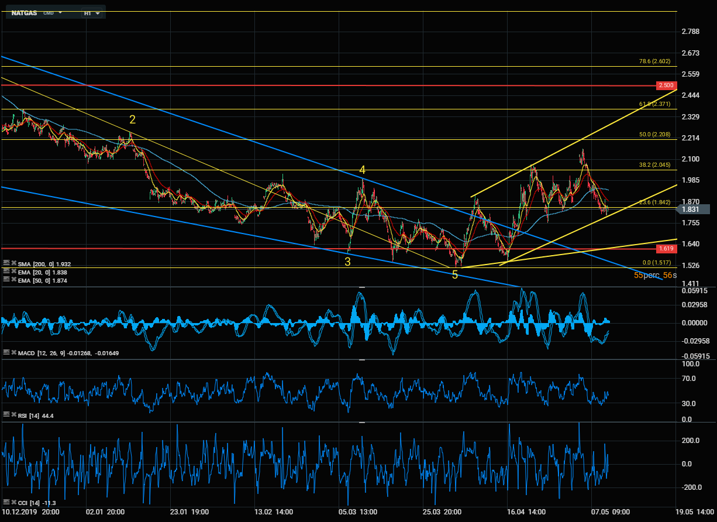Image resolution: width=717 pixels, height=522 pixels.
Task: Select the red 2.500 price level label
Action: click(x=666, y=85)
